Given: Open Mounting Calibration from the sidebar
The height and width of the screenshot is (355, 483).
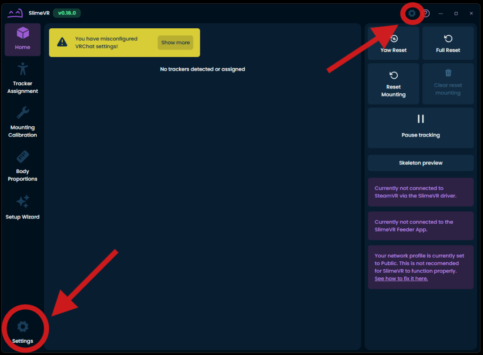Looking at the screenshot, I should tap(23, 122).
